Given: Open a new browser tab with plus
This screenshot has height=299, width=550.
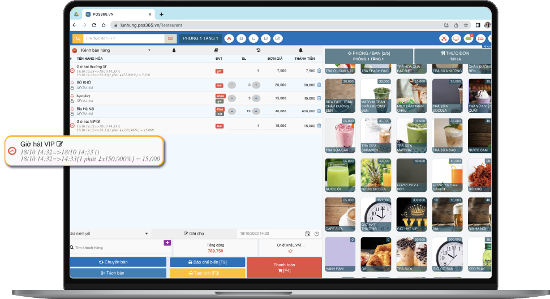Looking at the screenshot, I should (161, 14).
